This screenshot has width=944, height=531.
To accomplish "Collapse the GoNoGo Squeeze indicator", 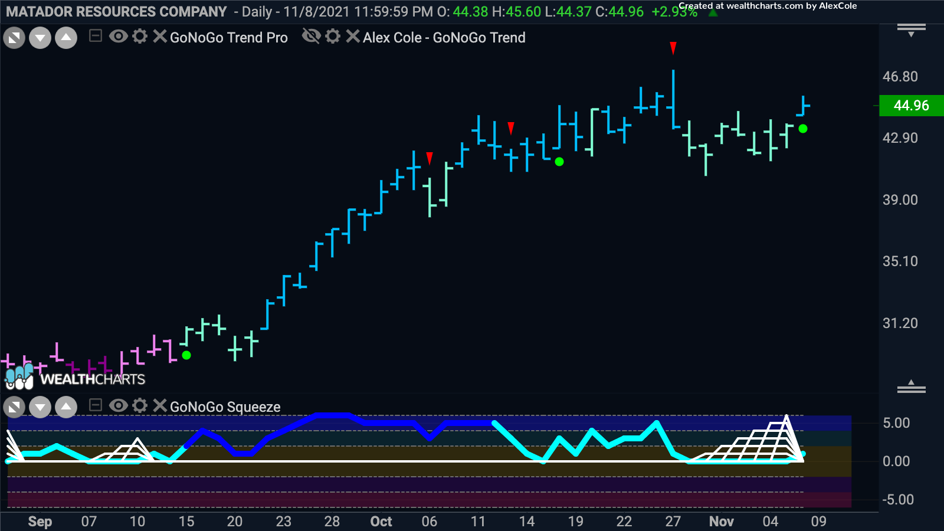I will click(x=96, y=405).
